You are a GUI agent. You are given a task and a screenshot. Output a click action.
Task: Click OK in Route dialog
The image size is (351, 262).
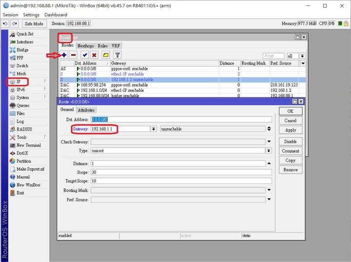[291, 111]
